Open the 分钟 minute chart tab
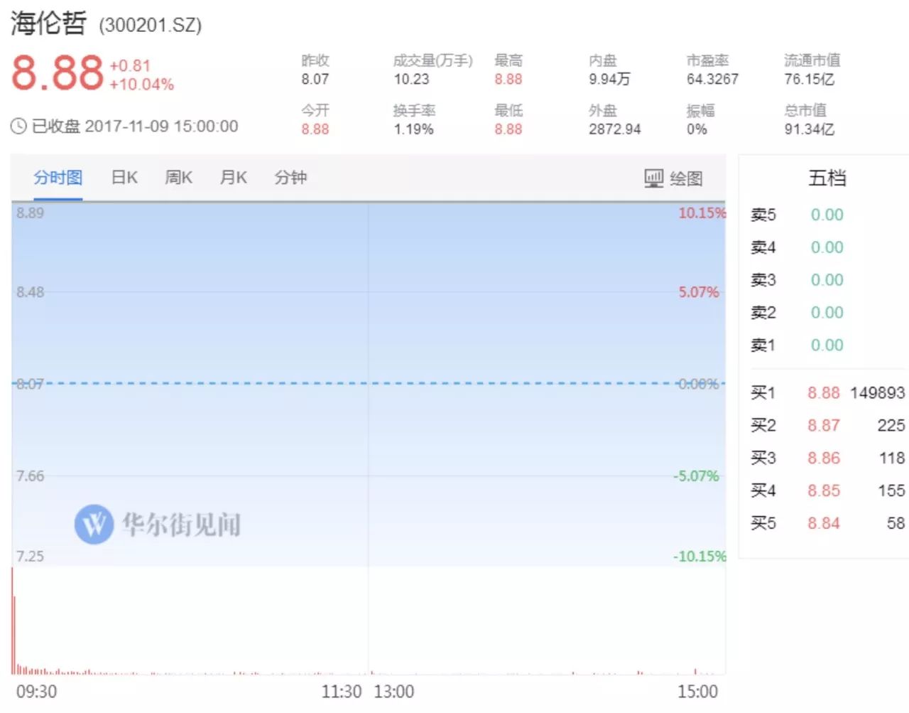This screenshot has width=909, height=713. tap(290, 178)
